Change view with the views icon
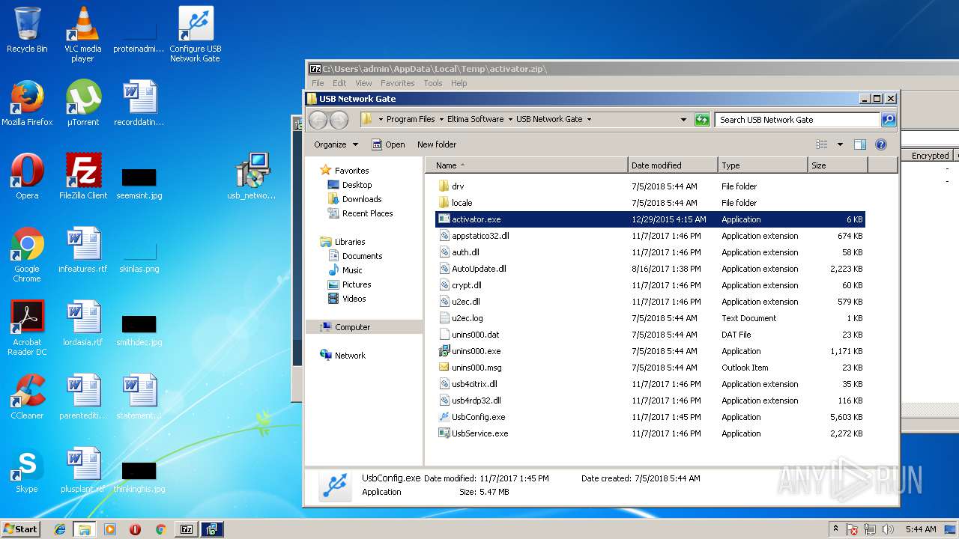This screenshot has width=959, height=539. coord(822,144)
